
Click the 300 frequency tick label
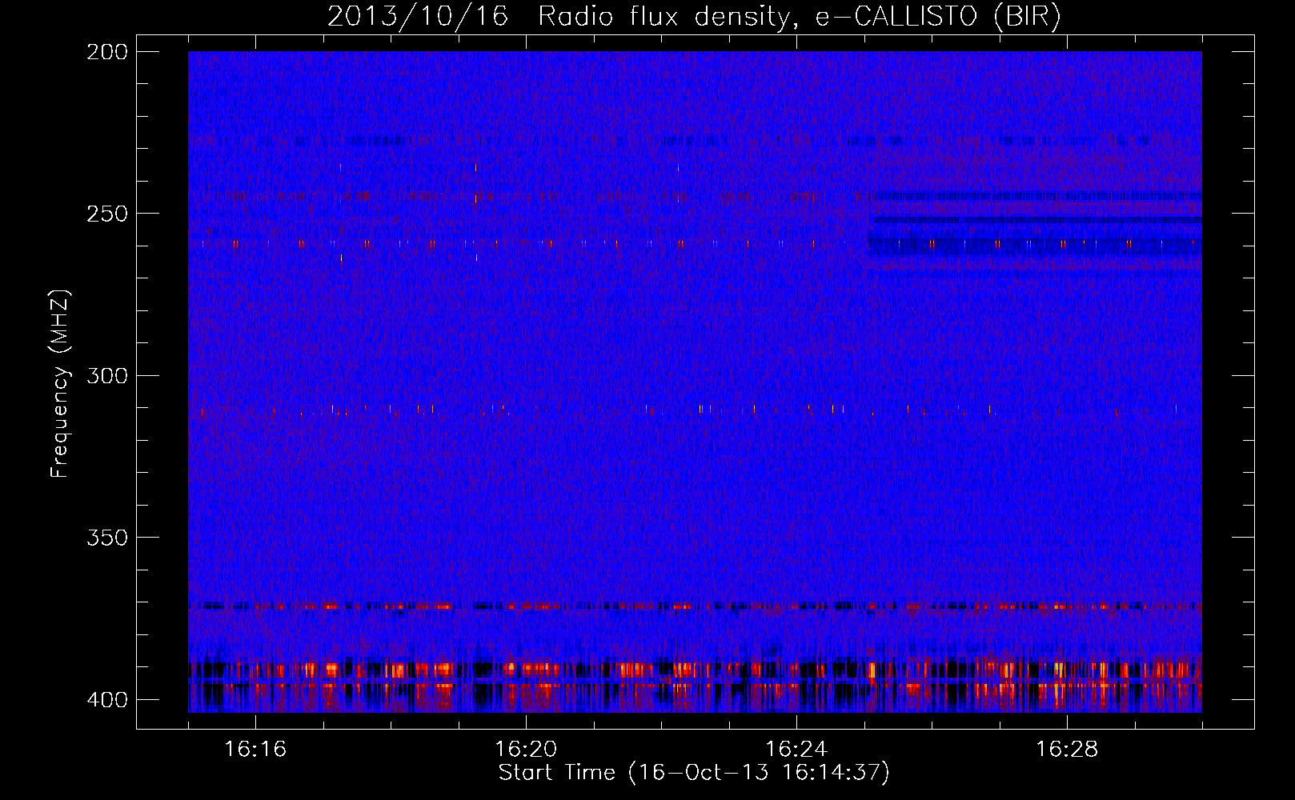106,375
